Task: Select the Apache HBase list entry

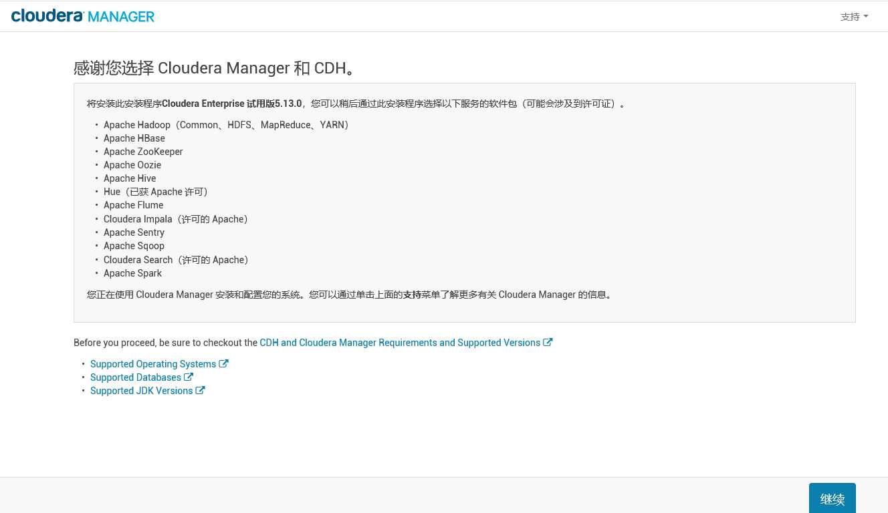Action: coord(134,138)
